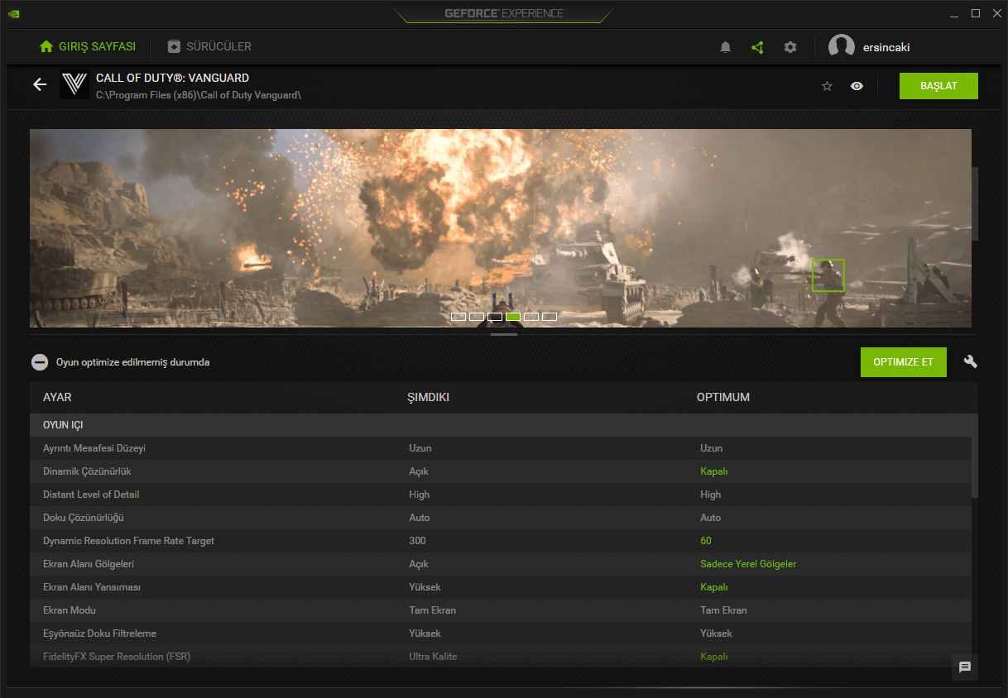
Task: Click the user avatar icon
Action: tap(842, 47)
